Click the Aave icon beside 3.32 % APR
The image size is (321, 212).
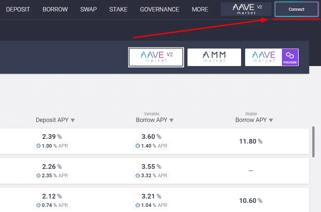[138, 176]
